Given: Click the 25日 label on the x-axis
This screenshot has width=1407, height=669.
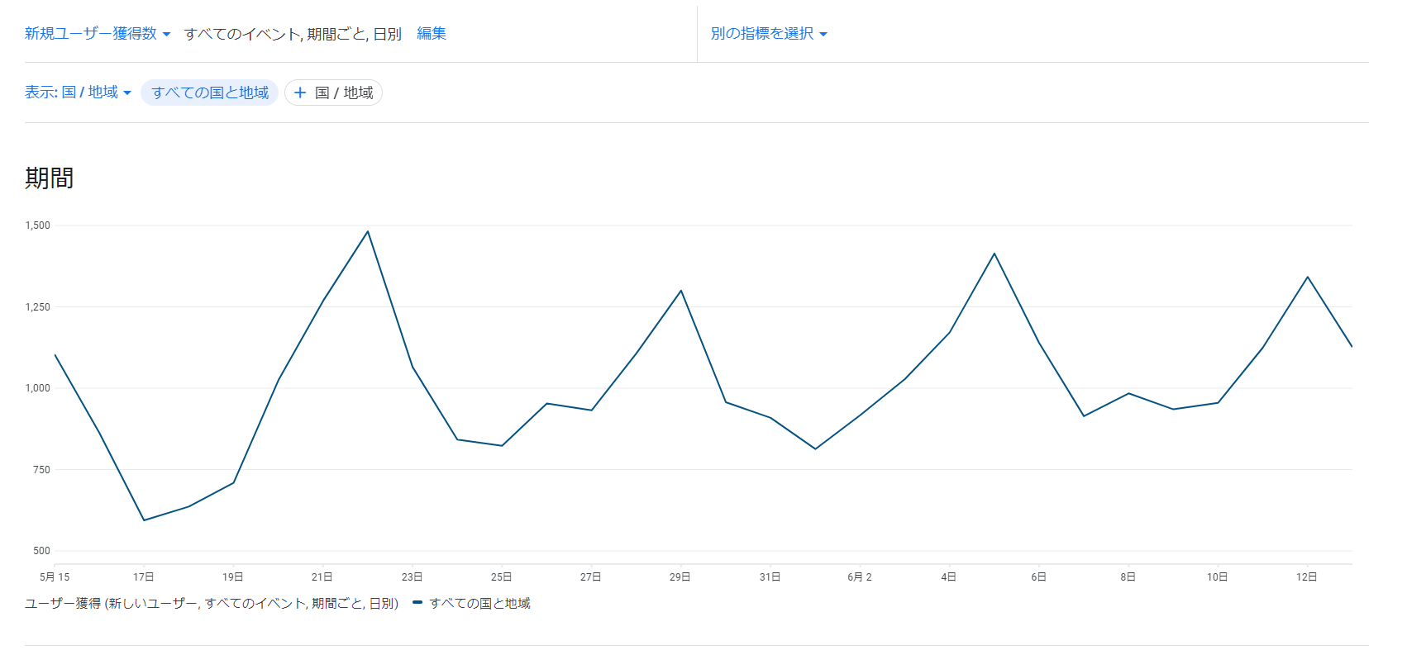Looking at the screenshot, I should point(501,577).
